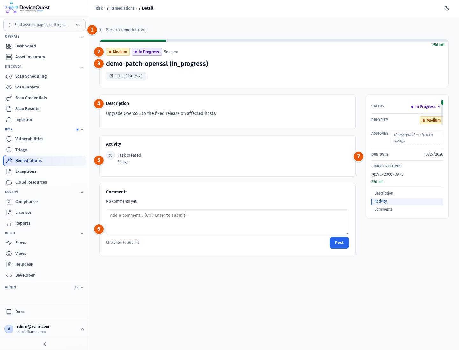Toggle dark mode moon icon
The image size is (459, 350).
click(x=447, y=8)
